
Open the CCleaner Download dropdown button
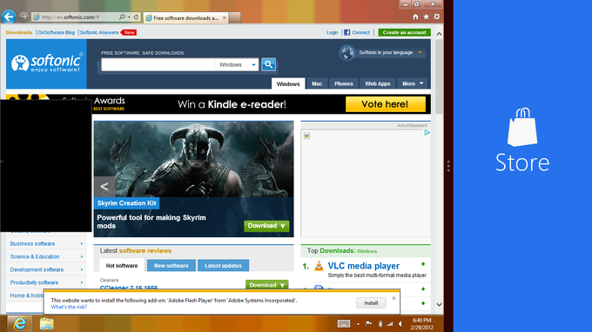[x=267, y=285]
